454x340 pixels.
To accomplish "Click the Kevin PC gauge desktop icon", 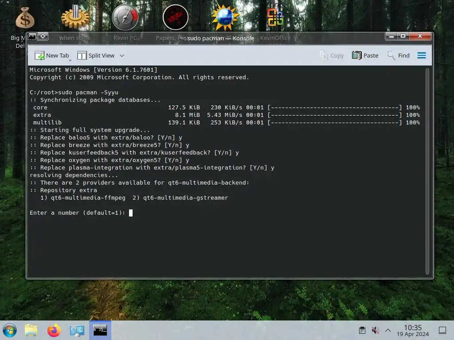I will click(x=125, y=17).
